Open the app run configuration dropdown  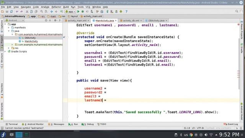(x=70, y=11)
